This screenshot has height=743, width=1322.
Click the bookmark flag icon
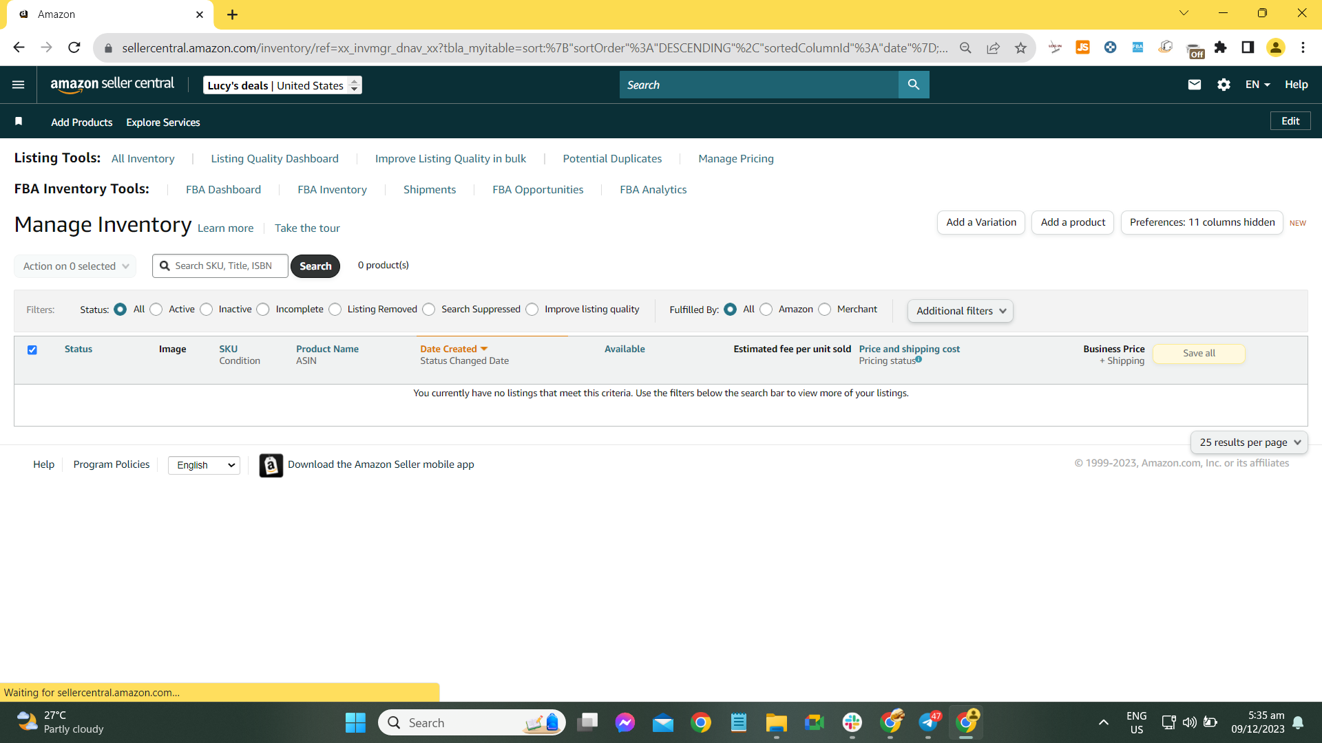19,121
